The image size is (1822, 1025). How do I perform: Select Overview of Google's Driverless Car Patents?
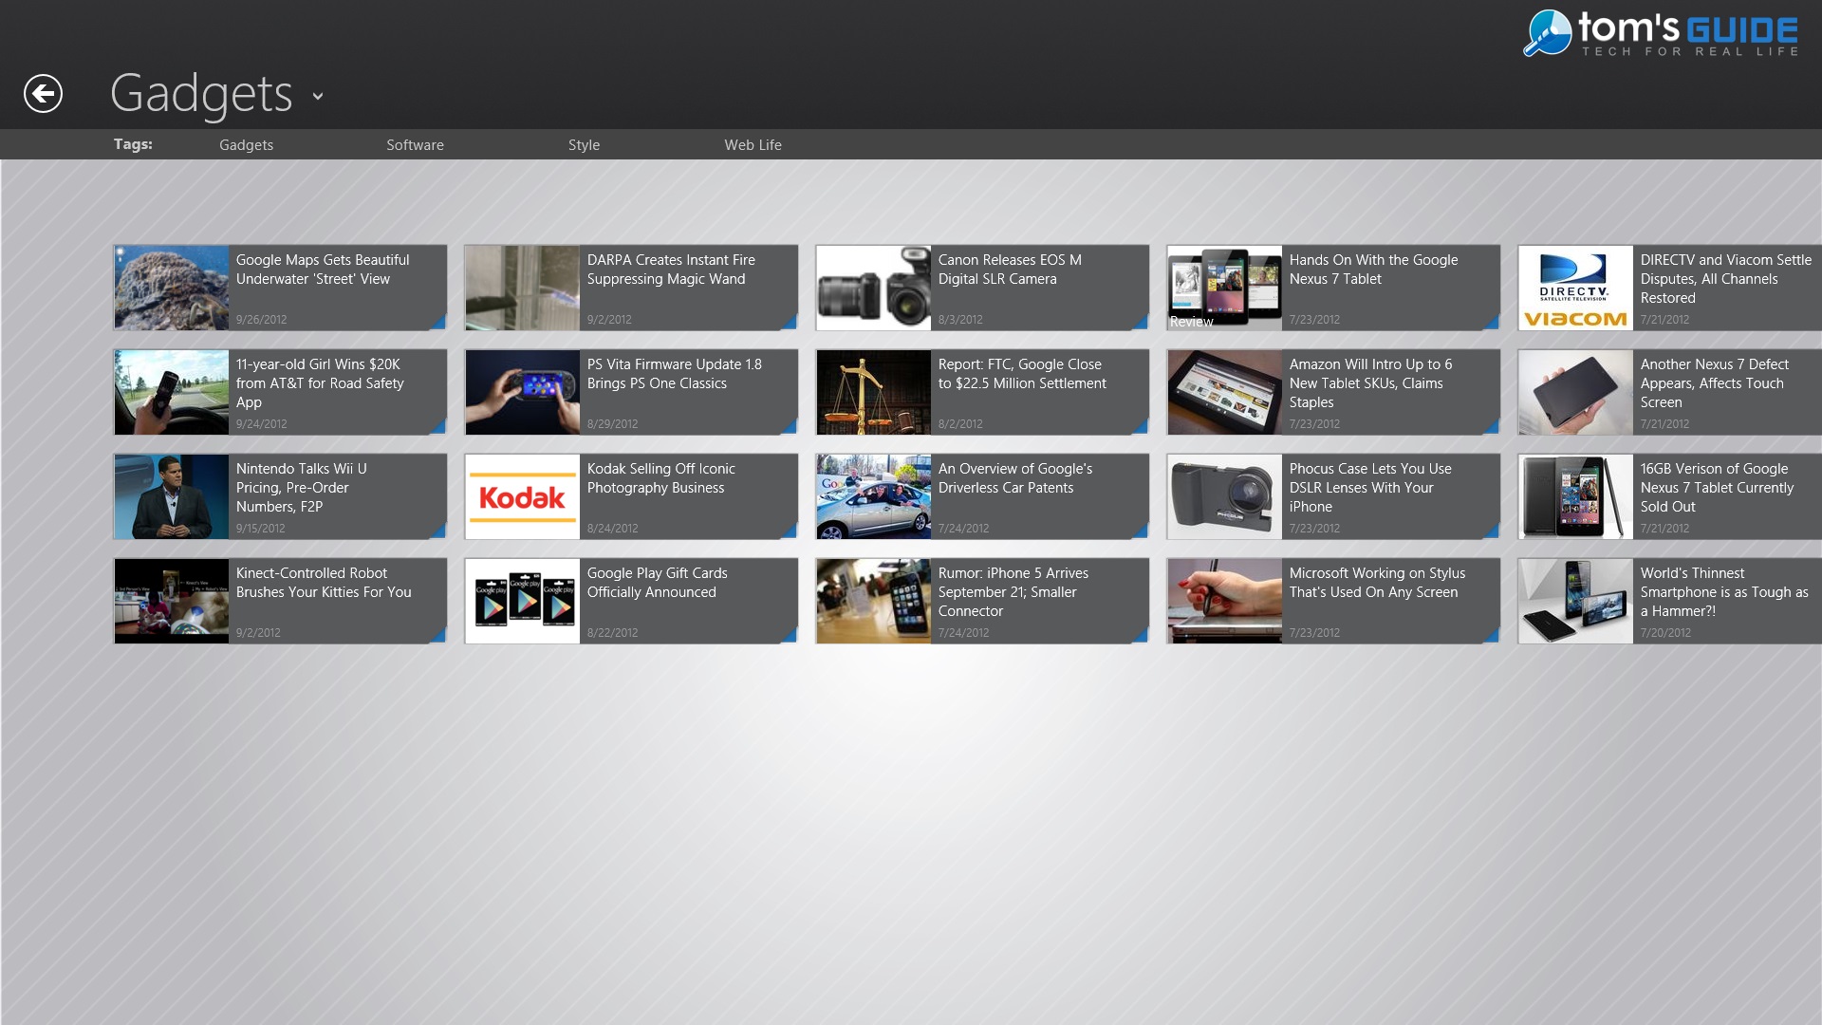pyautogui.click(x=1015, y=477)
